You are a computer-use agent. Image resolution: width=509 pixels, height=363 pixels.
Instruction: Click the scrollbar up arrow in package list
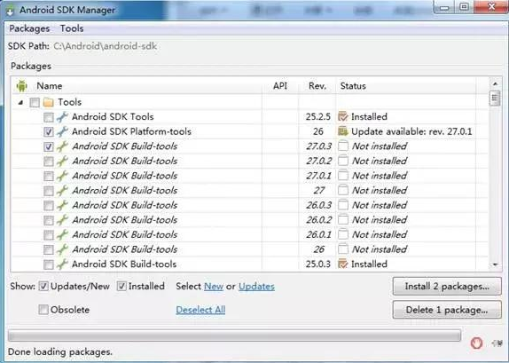[x=495, y=83]
